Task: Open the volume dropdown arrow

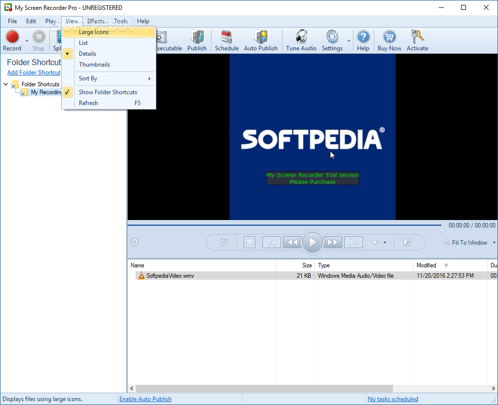Action: [385, 242]
